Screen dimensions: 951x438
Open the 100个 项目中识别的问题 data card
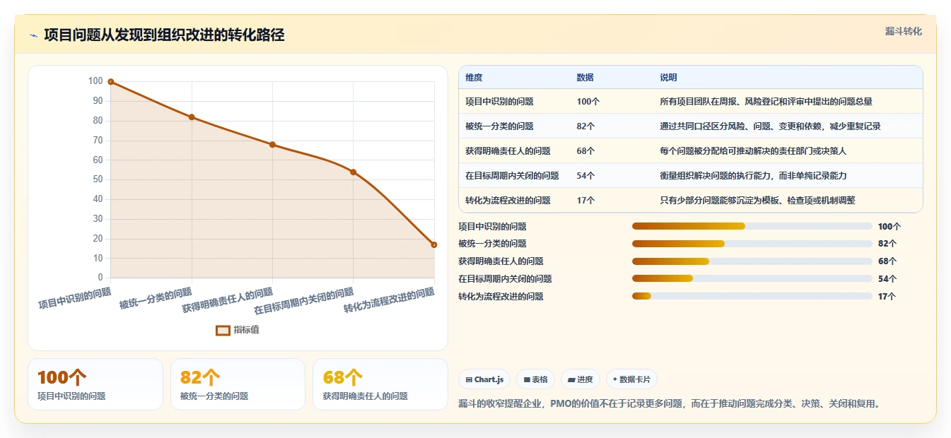(x=95, y=384)
